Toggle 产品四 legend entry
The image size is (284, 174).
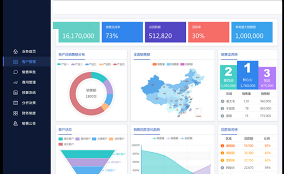pyautogui.click(x=105, y=64)
